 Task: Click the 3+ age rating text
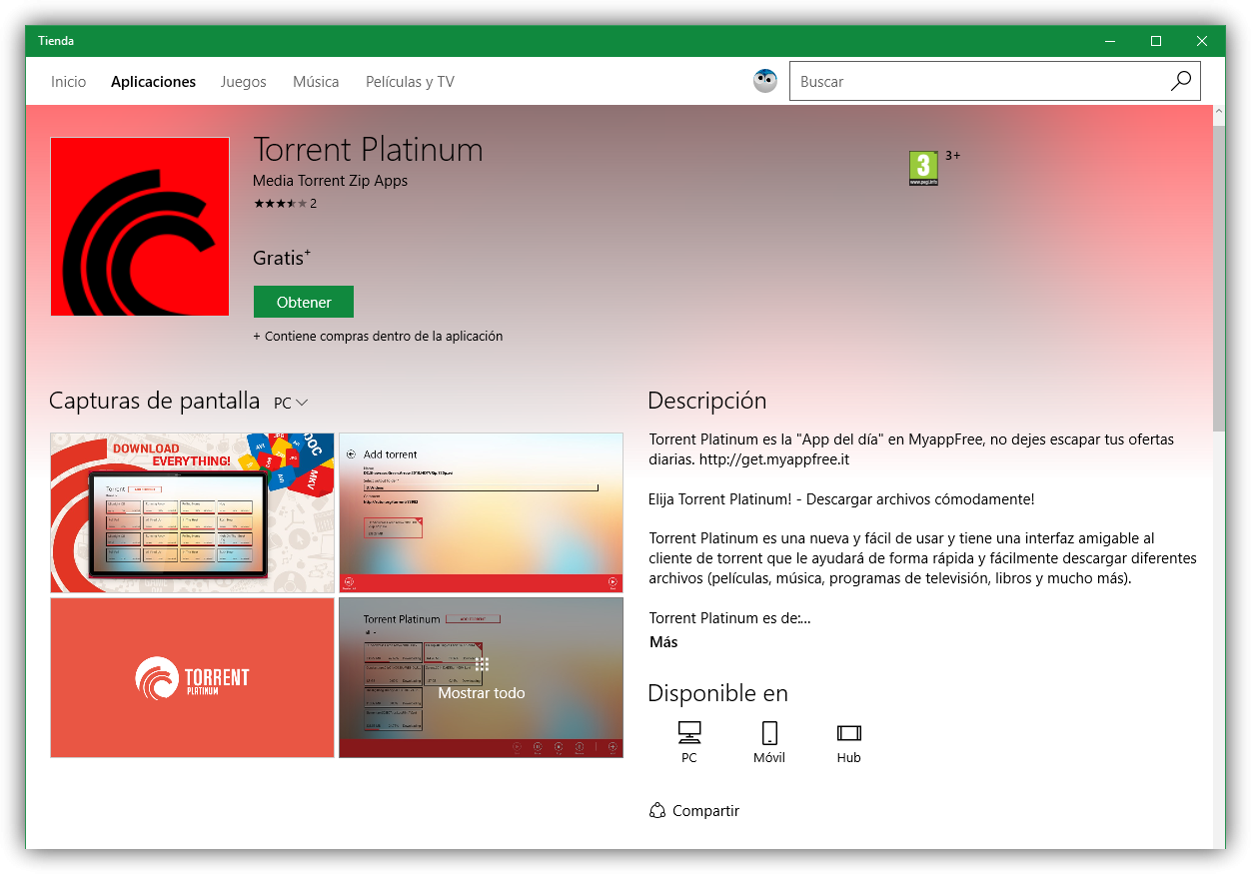953,156
